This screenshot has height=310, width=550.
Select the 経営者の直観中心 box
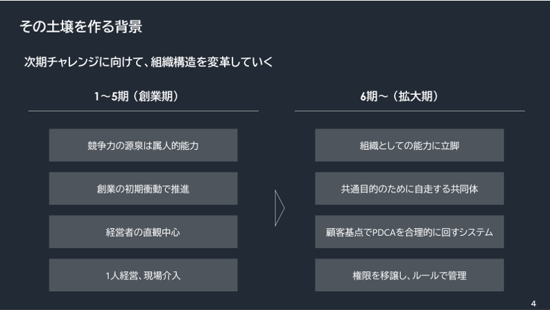click(x=143, y=232)
